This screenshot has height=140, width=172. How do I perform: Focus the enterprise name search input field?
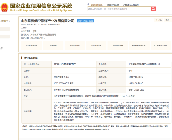[x=119, y=9]
